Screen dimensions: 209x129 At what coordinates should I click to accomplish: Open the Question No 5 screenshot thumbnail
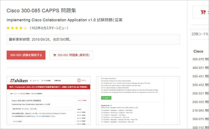point(138,100)
